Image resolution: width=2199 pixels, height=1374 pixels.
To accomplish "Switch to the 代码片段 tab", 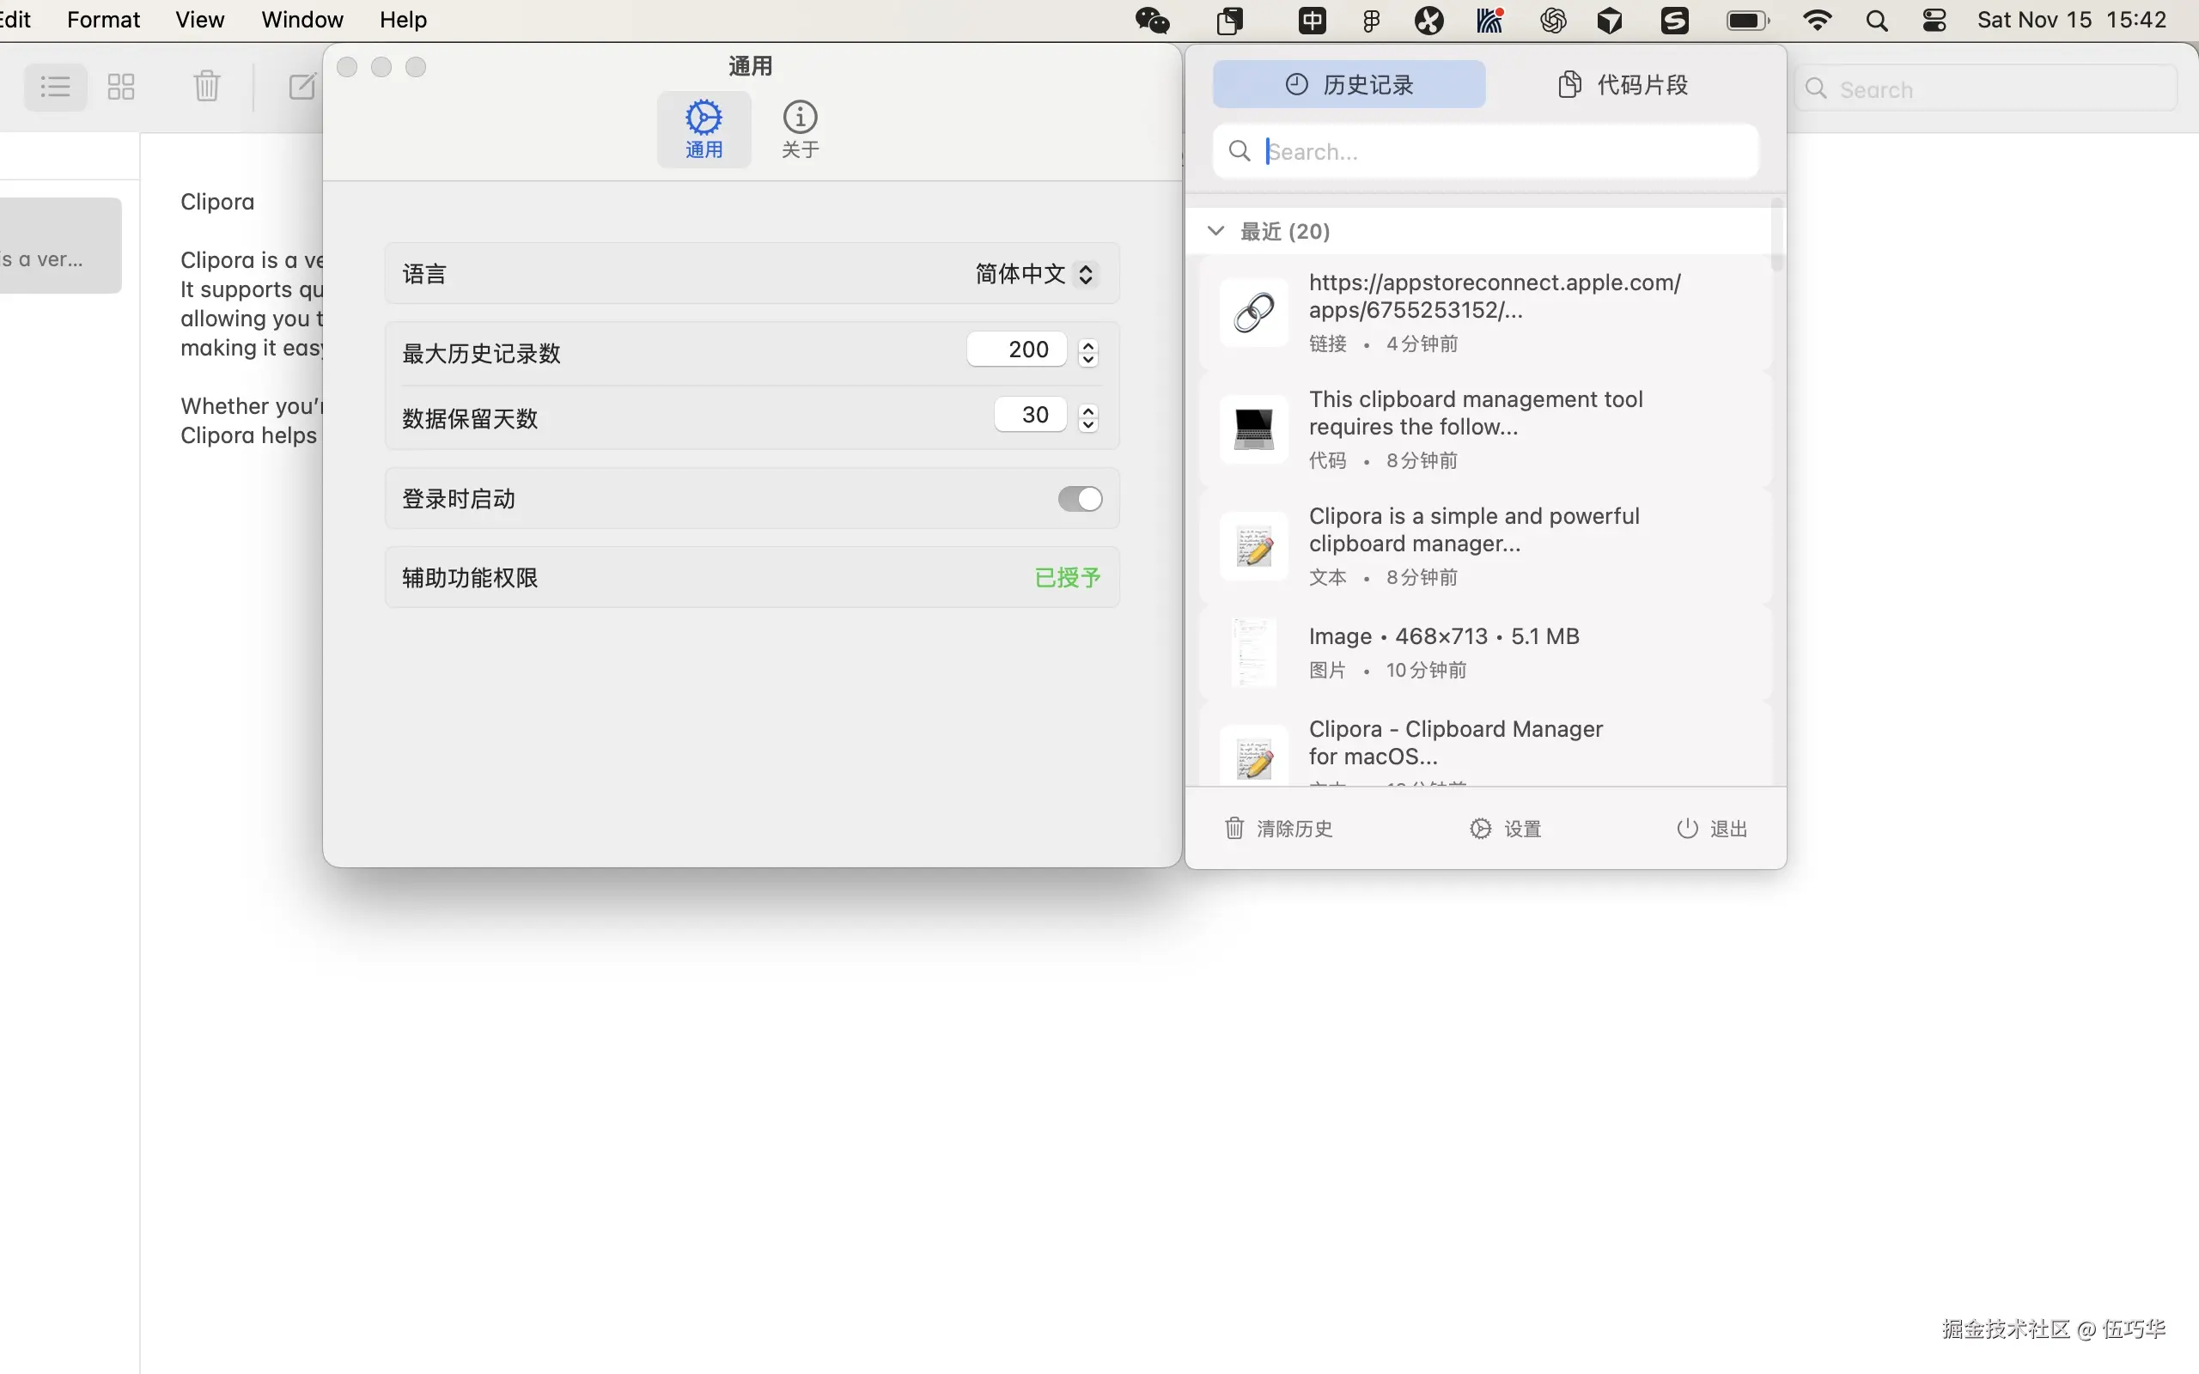I will point(1623,83).
